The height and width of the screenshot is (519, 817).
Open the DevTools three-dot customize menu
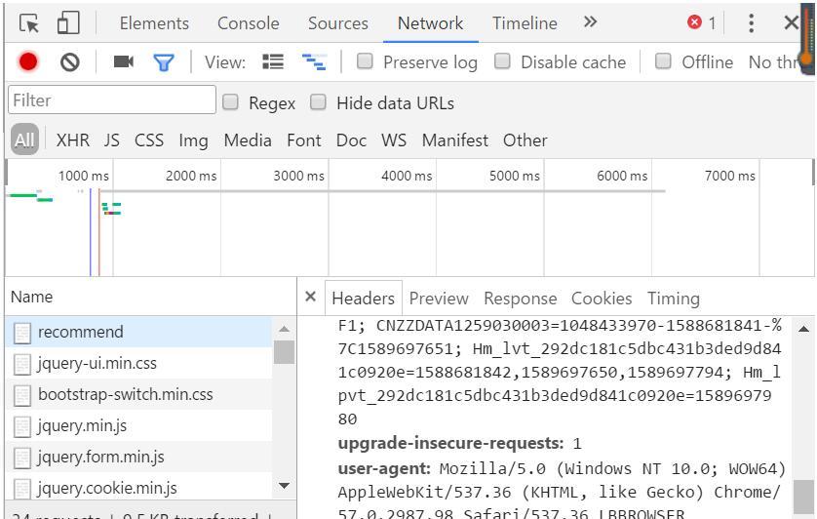[x=751, y=23]
